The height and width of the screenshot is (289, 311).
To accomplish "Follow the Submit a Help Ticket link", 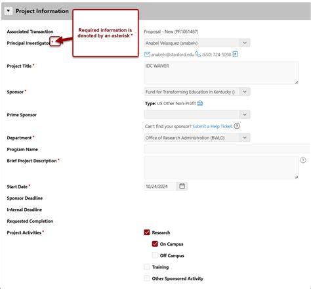I will click(x=212, y=126).
